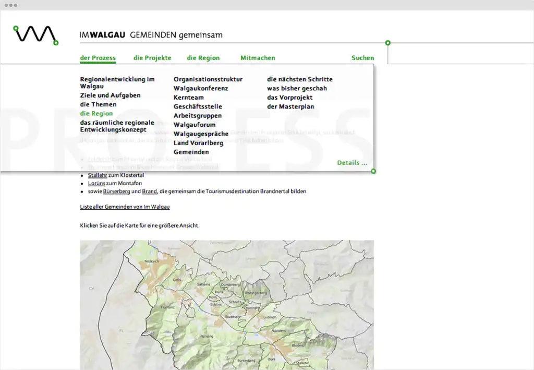Click the IM WALGAU zigzag logo
534x370 pixels.
[34, 34]
